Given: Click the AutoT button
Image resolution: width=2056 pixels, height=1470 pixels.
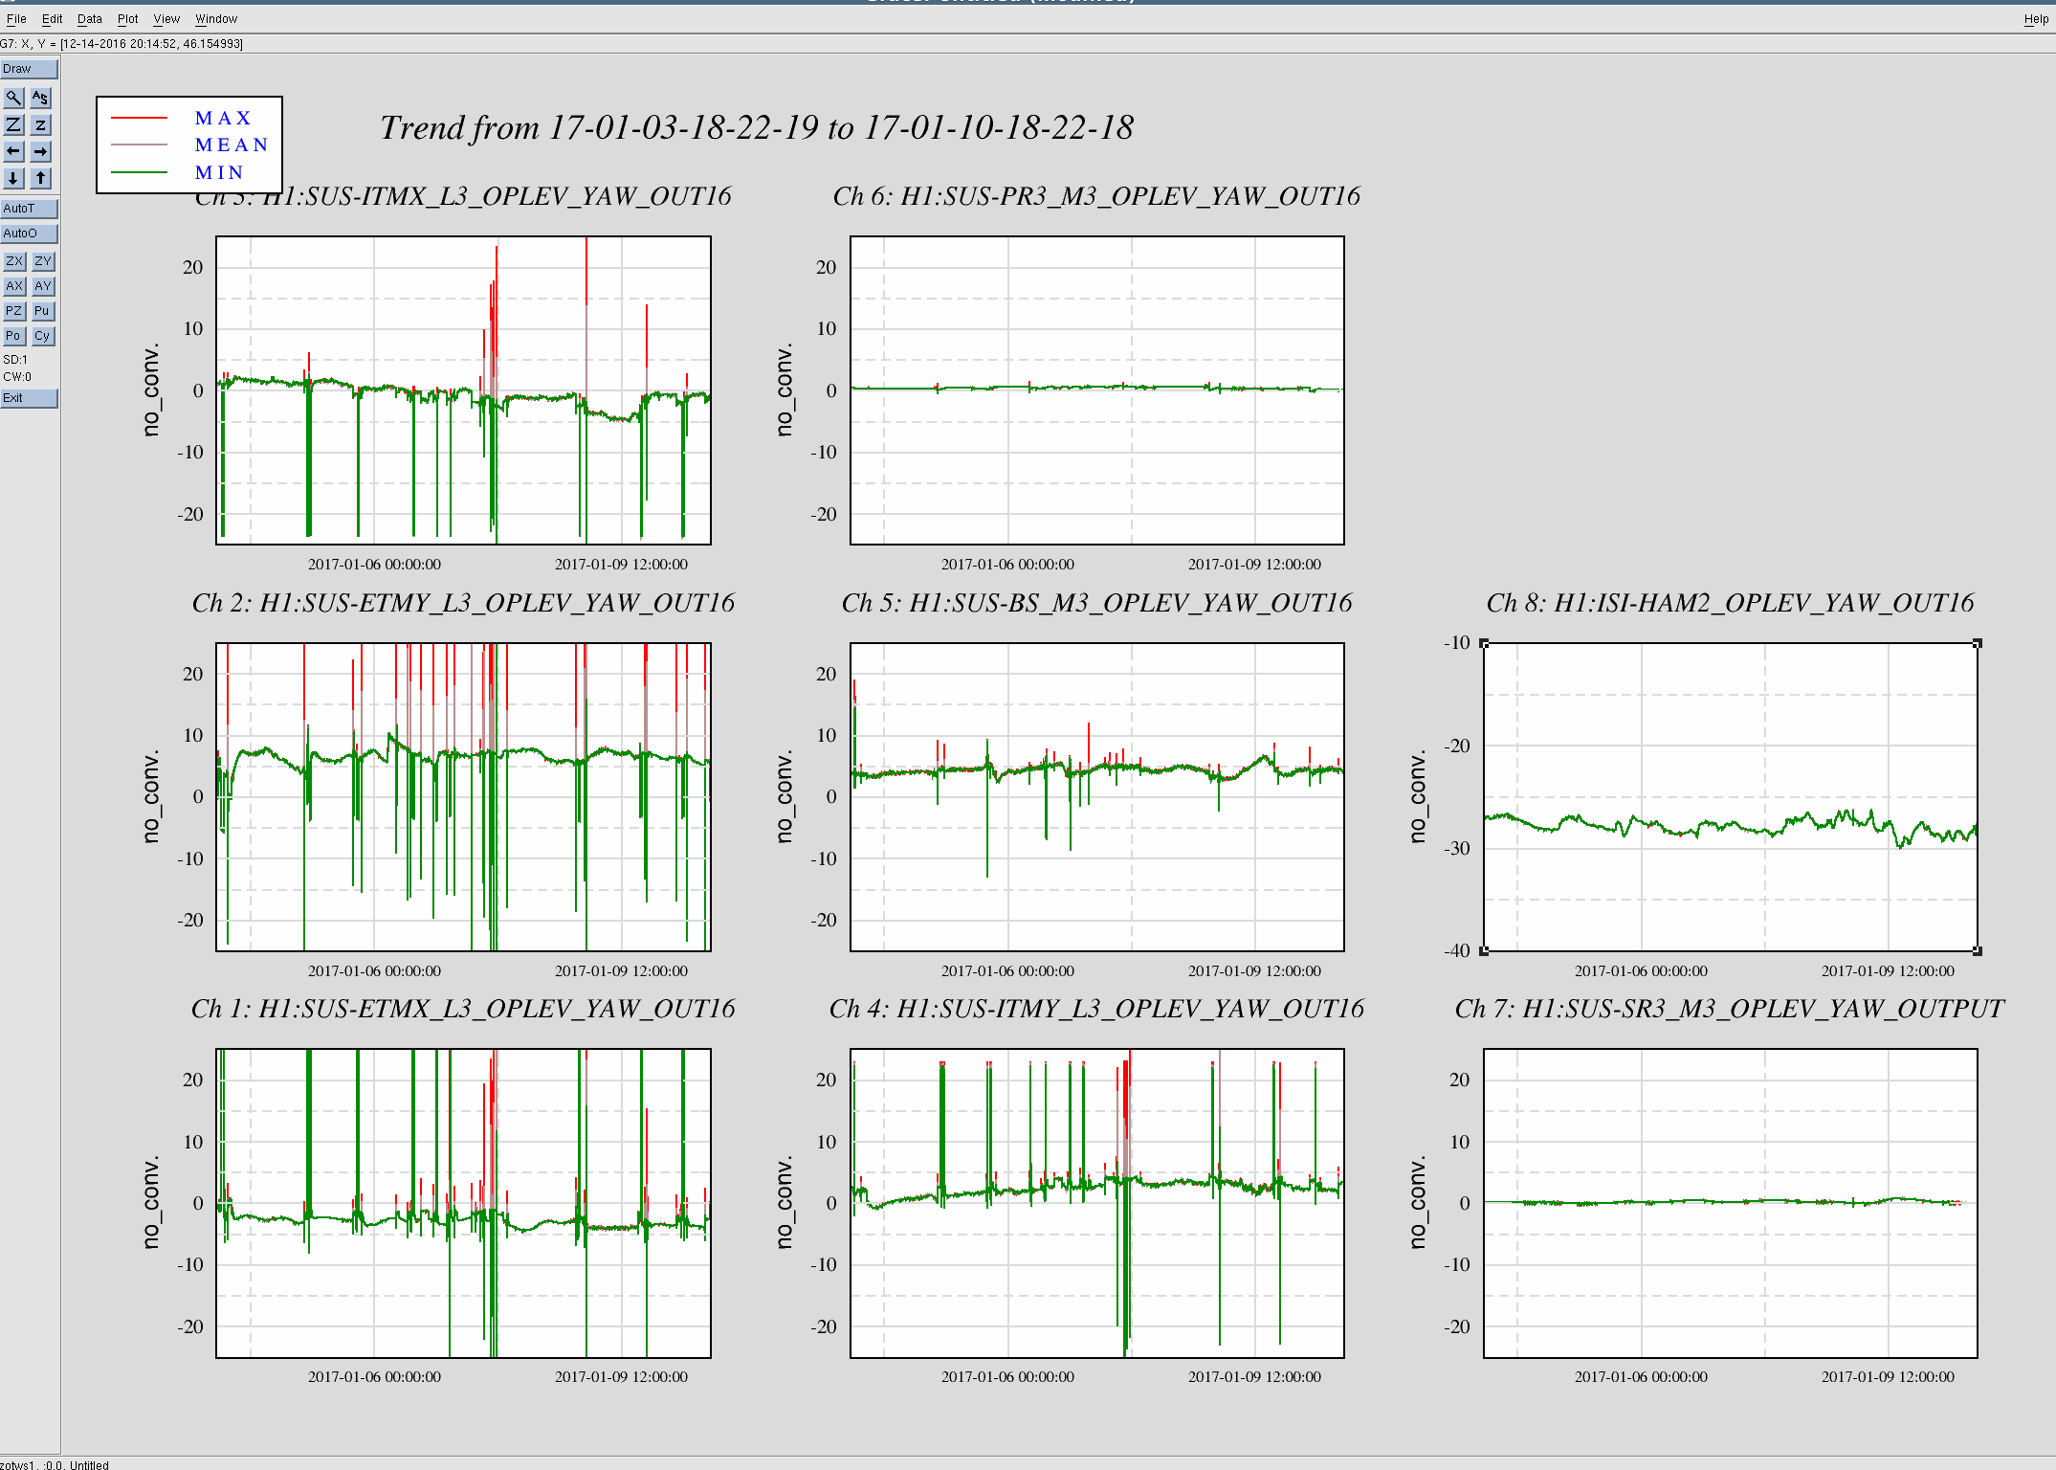Looking at the screenshot, I should 29,209.
